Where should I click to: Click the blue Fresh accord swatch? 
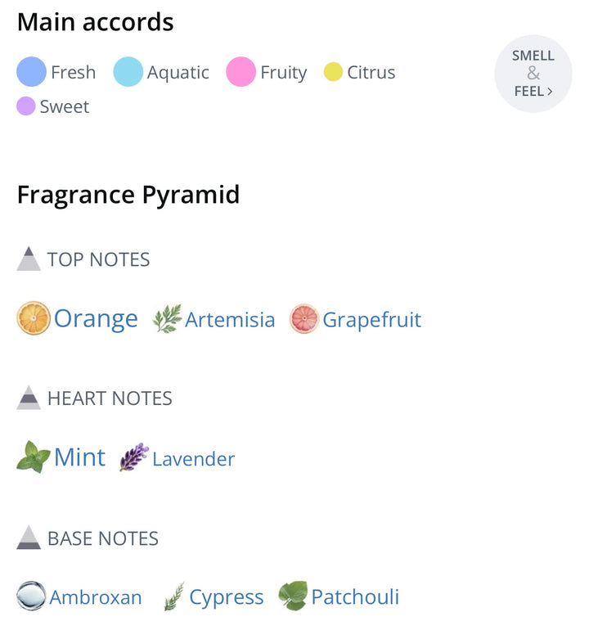(31, 72)
